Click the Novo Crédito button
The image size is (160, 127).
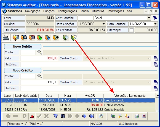pyautogui.click(x=23, y=70)
